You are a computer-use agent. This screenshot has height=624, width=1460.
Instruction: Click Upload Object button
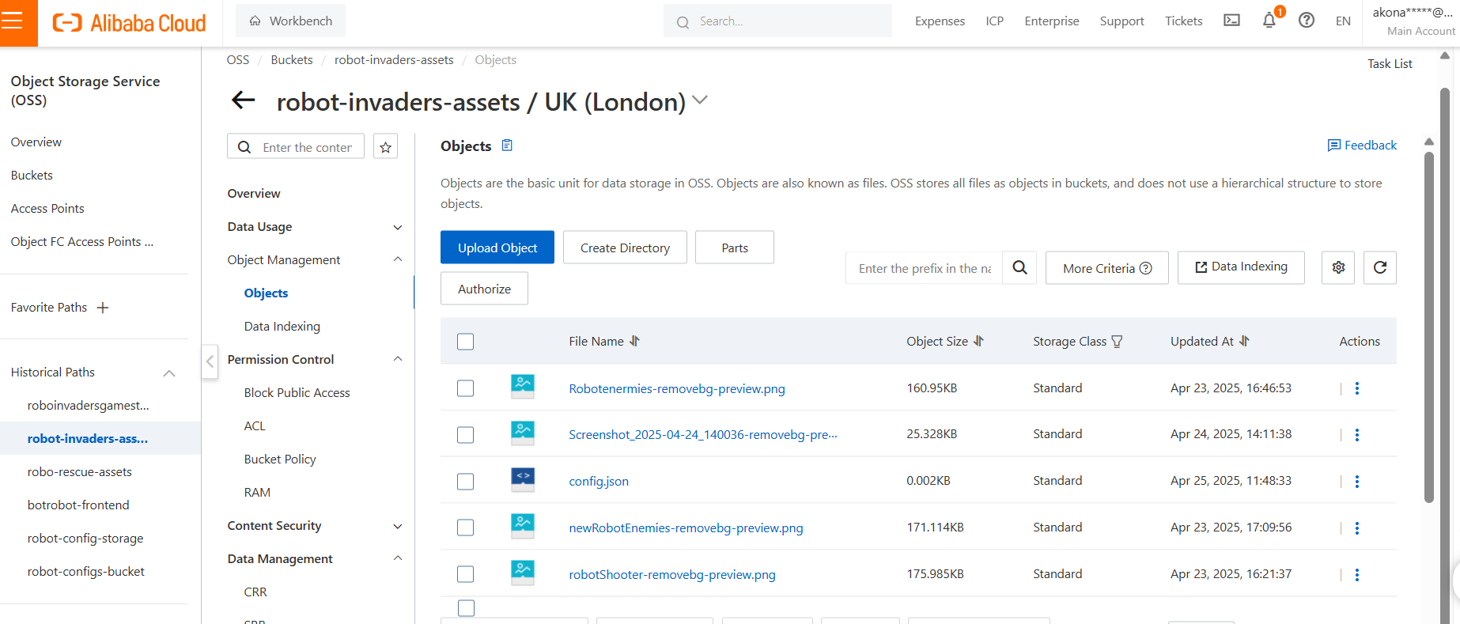(x=497, y=248)
